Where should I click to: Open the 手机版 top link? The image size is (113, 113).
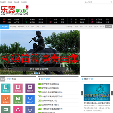click(x=10, y=2)
